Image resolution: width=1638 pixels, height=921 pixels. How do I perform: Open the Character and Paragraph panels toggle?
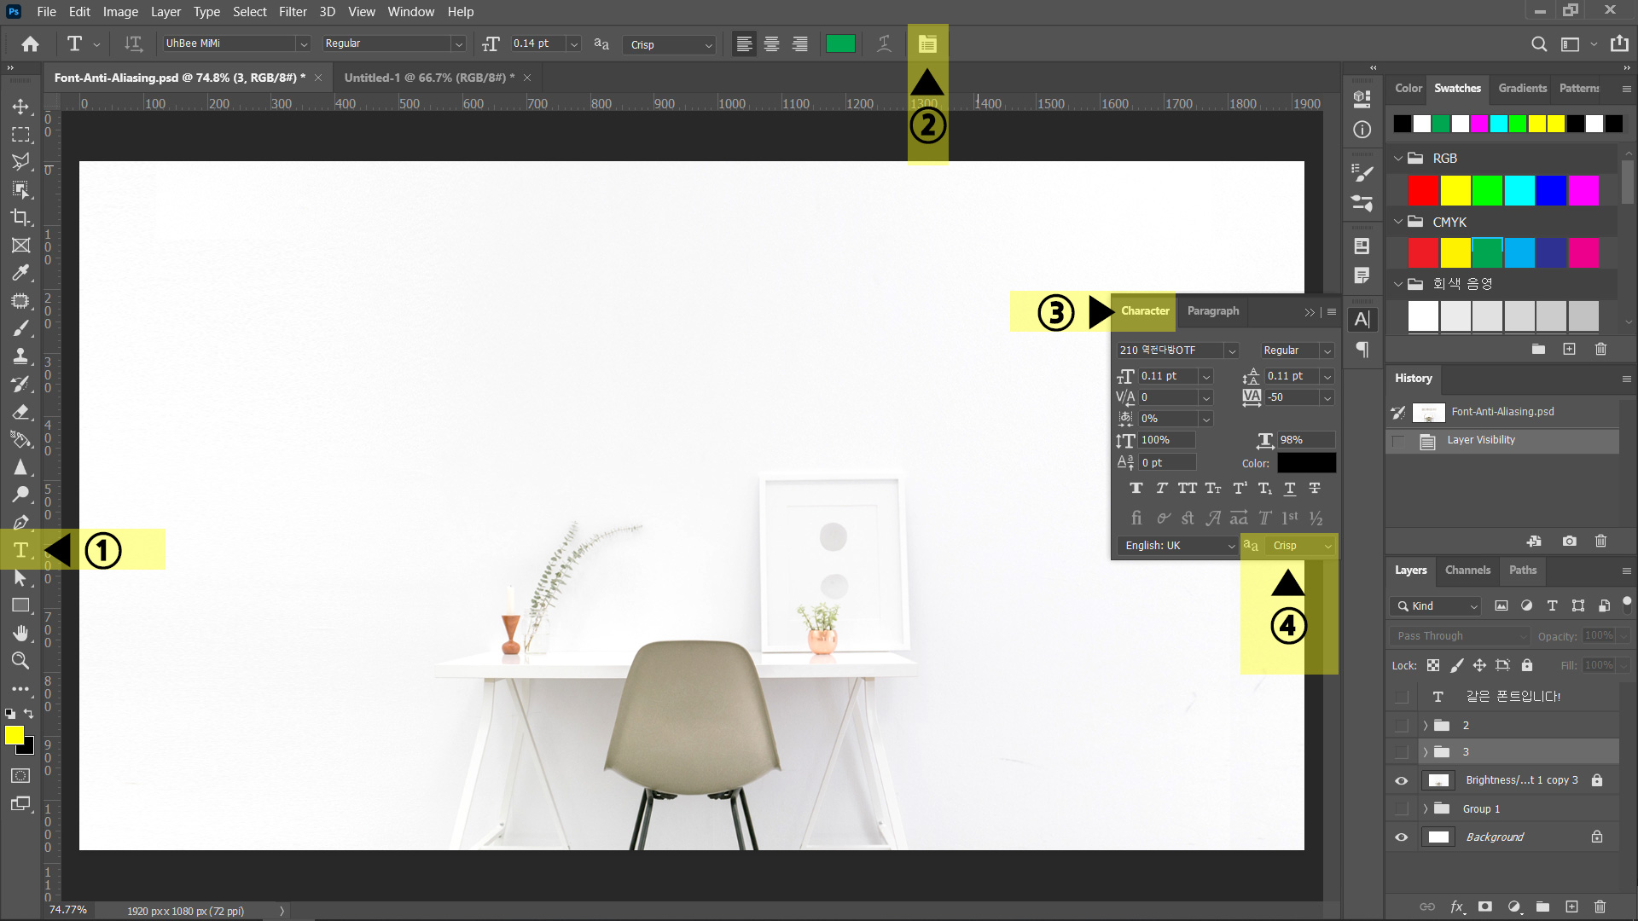tap(927, 44)
